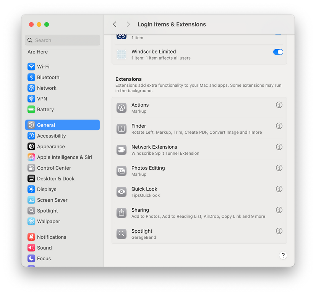Select the VPN icon in sidebar
This screenshot has width=316, height=295.
31,99
